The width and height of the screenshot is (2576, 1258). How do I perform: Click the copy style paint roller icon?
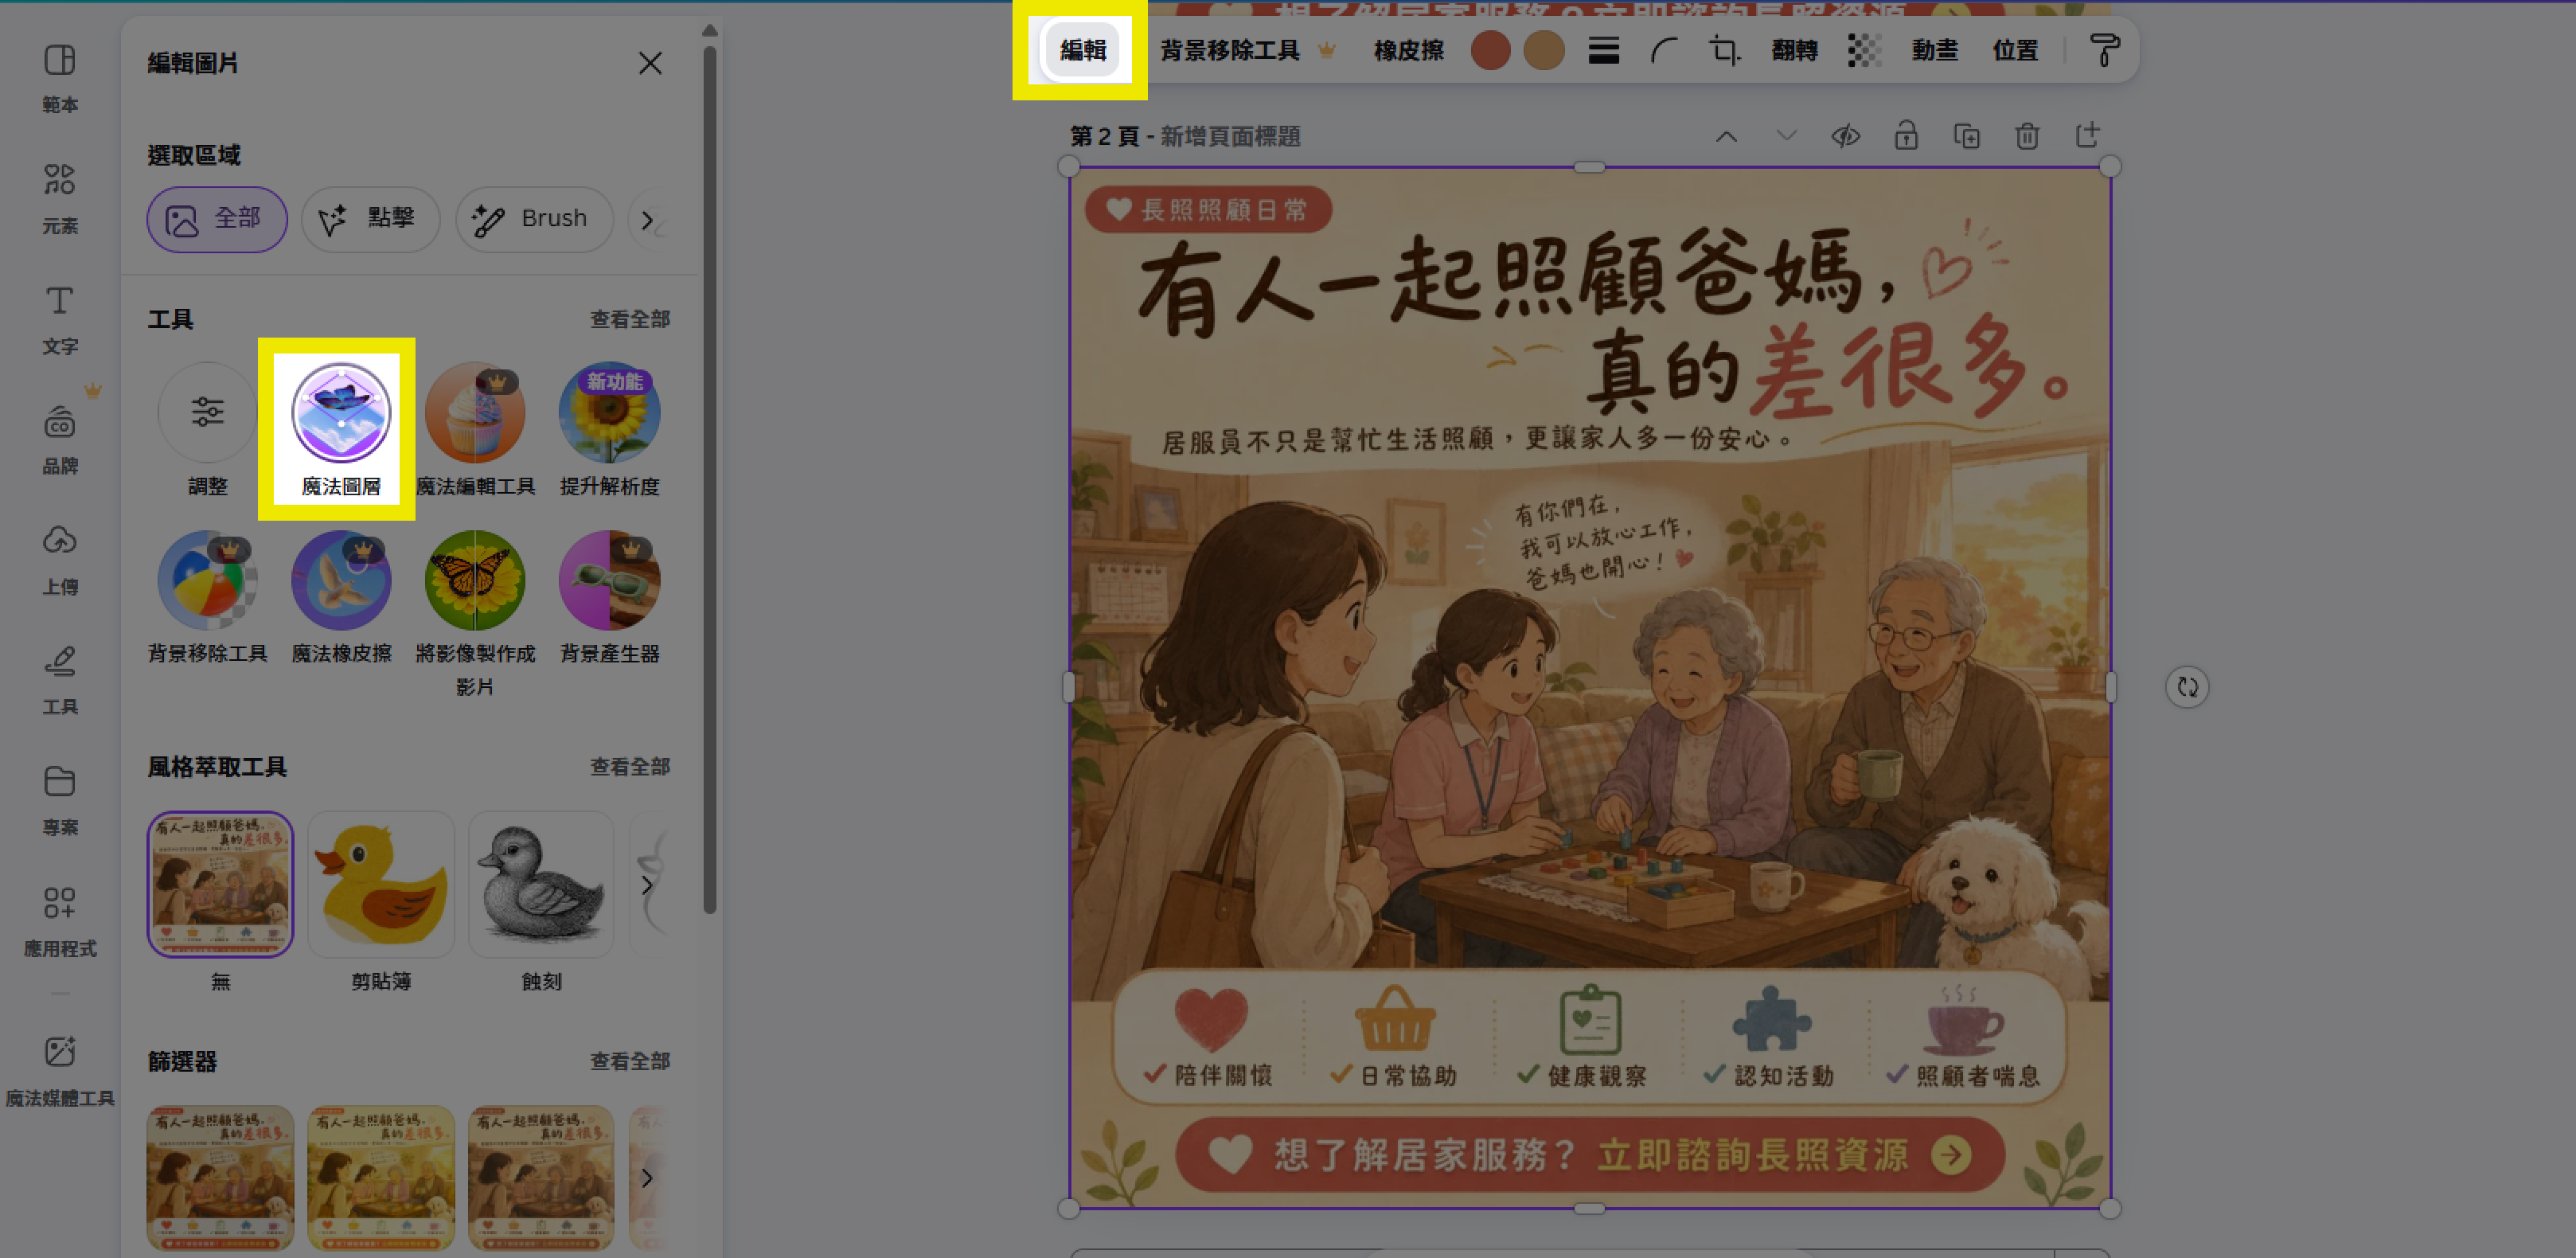click(x=2104, y=50)
